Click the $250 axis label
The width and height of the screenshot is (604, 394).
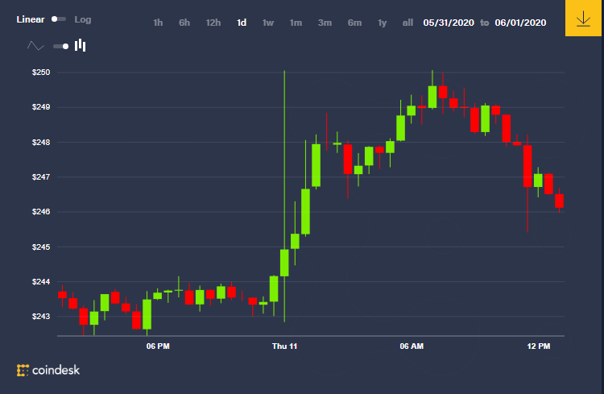41,72
